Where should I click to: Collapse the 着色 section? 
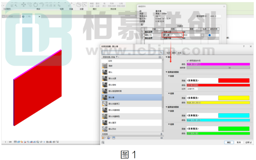(x=166, y=57)
